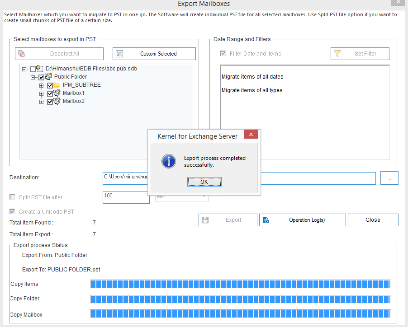Click the Mailbox2 icon
The image size is (408, 327).
pos(57,101)
